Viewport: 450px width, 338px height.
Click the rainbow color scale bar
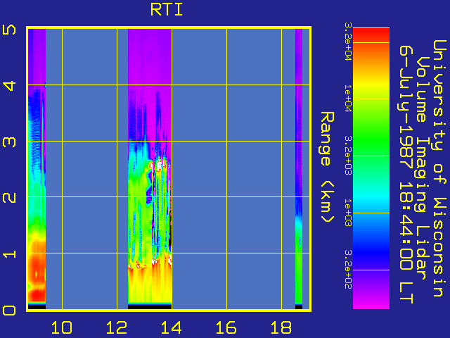[x=371, y=168]
